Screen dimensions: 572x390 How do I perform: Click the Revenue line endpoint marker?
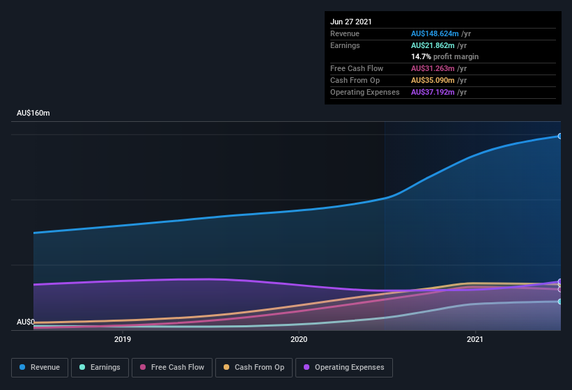tap(559, 136)
